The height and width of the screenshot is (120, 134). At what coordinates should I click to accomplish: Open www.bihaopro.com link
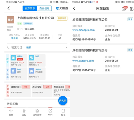83,30
